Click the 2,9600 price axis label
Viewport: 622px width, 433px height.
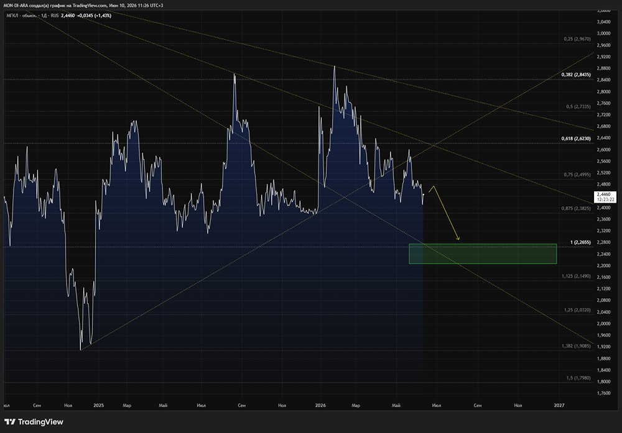click(x=603, y=45)
